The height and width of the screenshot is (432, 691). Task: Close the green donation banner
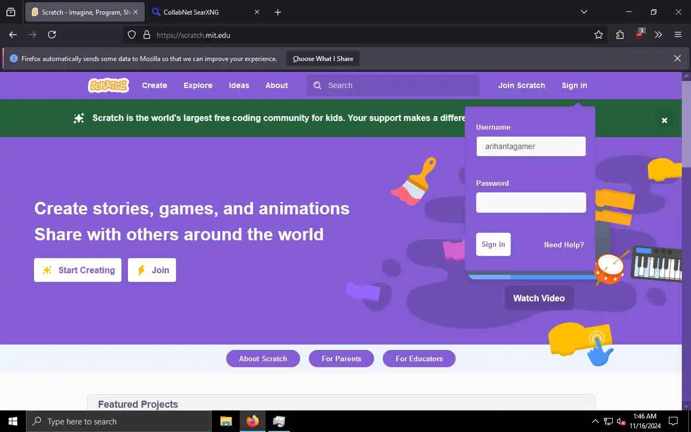tap(665, 120)
